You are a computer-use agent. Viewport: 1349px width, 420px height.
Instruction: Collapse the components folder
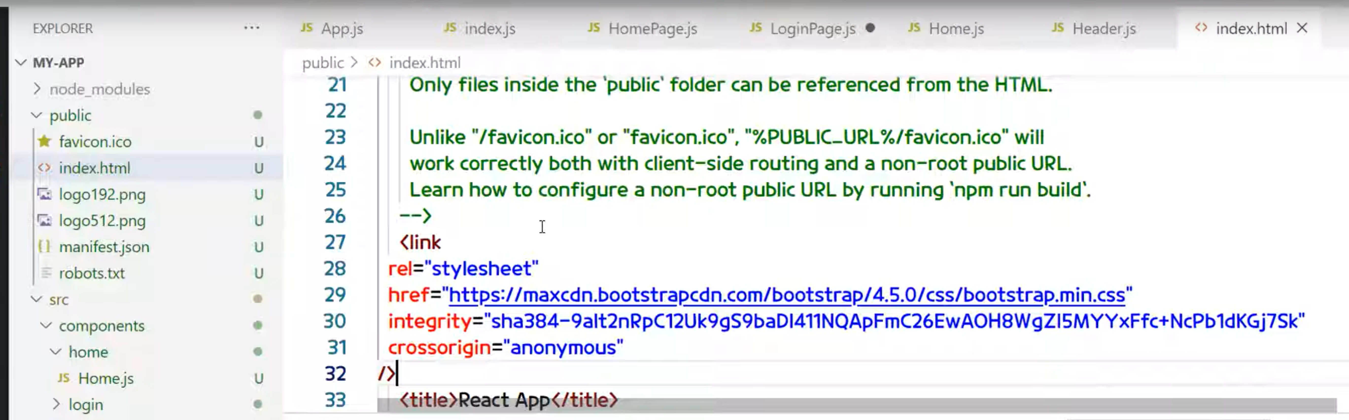click(46, 325)
